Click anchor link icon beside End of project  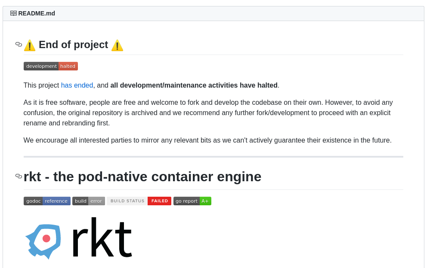point(19,44)
